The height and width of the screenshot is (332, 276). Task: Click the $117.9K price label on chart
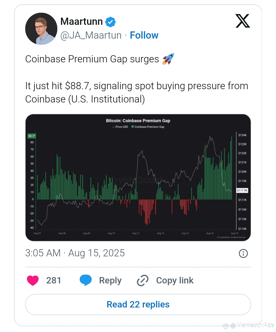(242, 190)
